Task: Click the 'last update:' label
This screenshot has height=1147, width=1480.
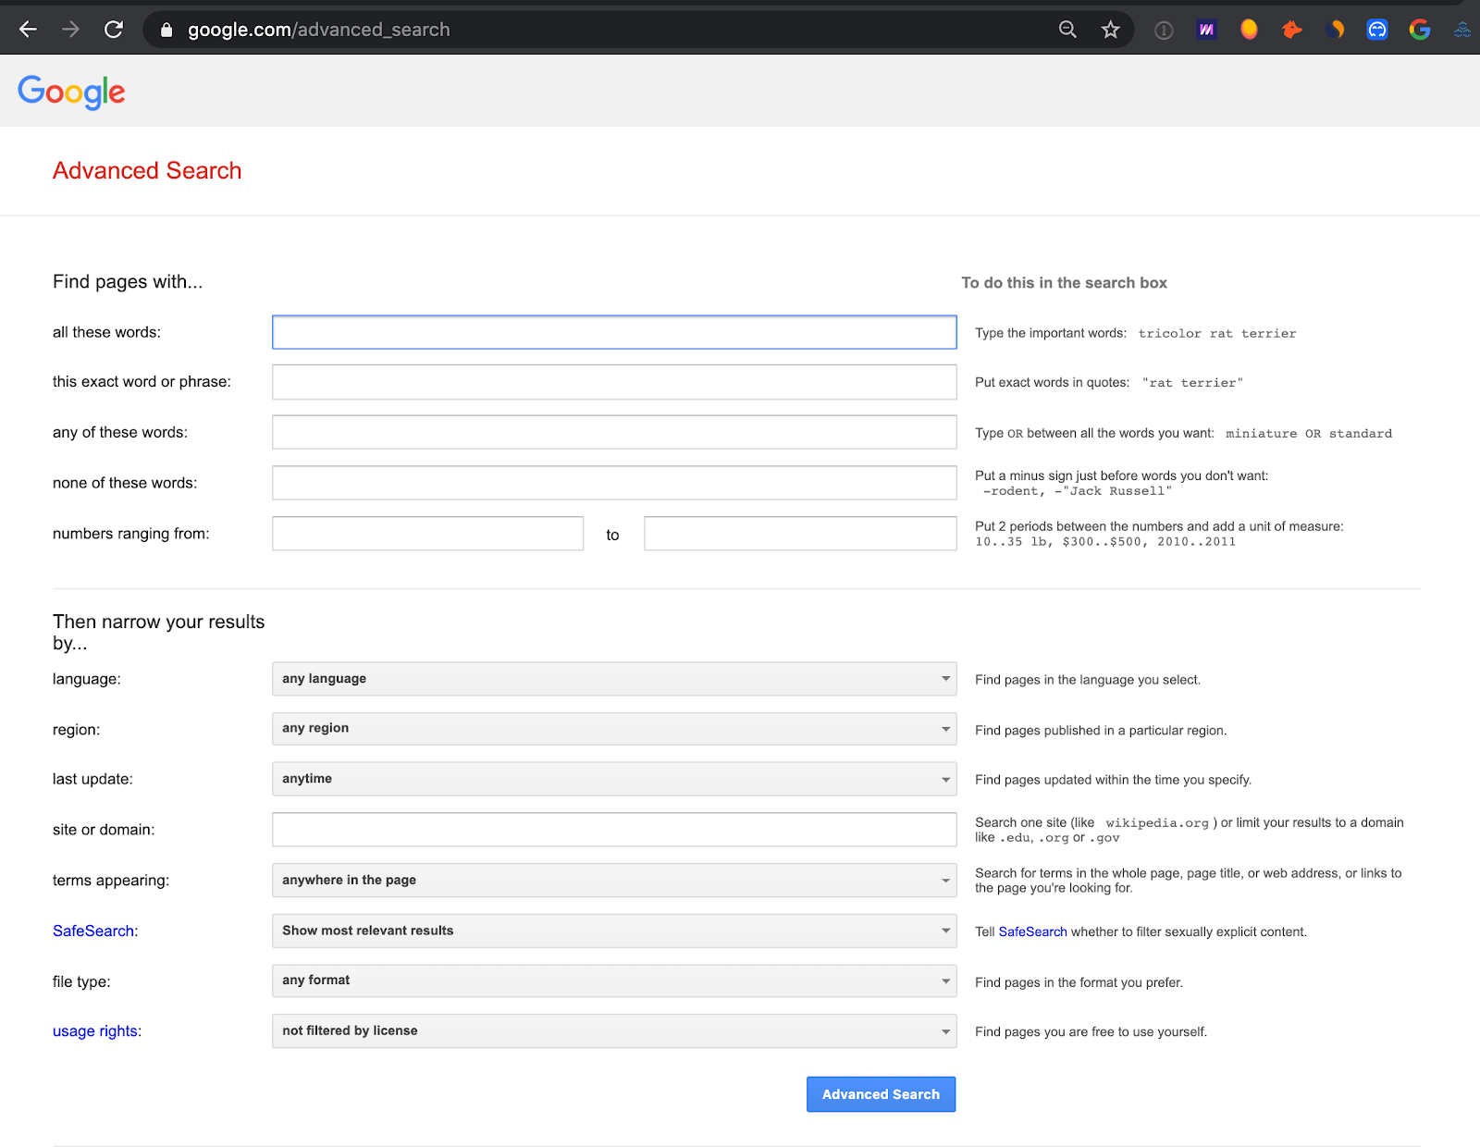Action: 92,779
